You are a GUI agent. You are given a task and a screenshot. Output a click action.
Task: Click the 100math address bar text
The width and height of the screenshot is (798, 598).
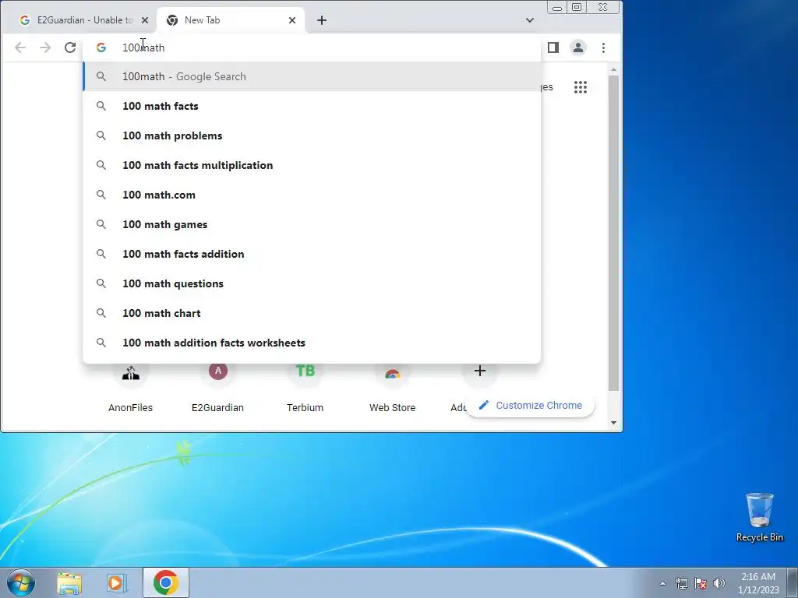[x=143, y=47]
